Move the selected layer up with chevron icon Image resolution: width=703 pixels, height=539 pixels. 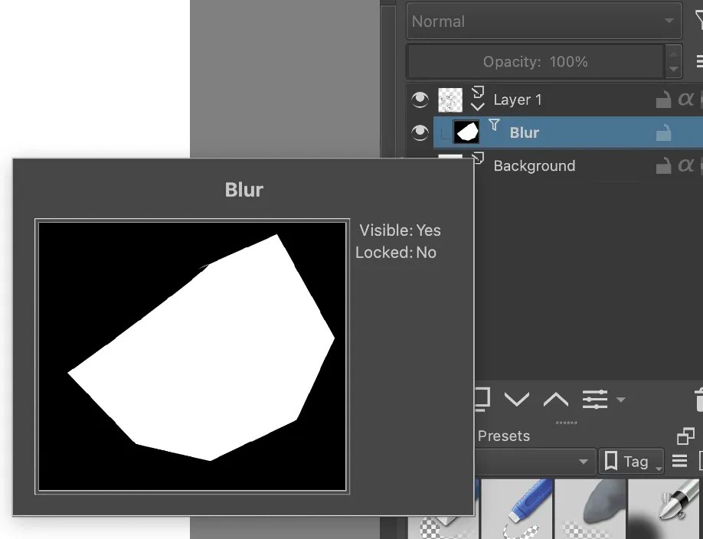[557, 398]
